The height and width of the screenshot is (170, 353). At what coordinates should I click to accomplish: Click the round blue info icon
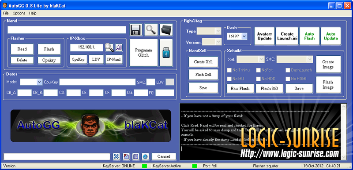click(x=145, y=156)
